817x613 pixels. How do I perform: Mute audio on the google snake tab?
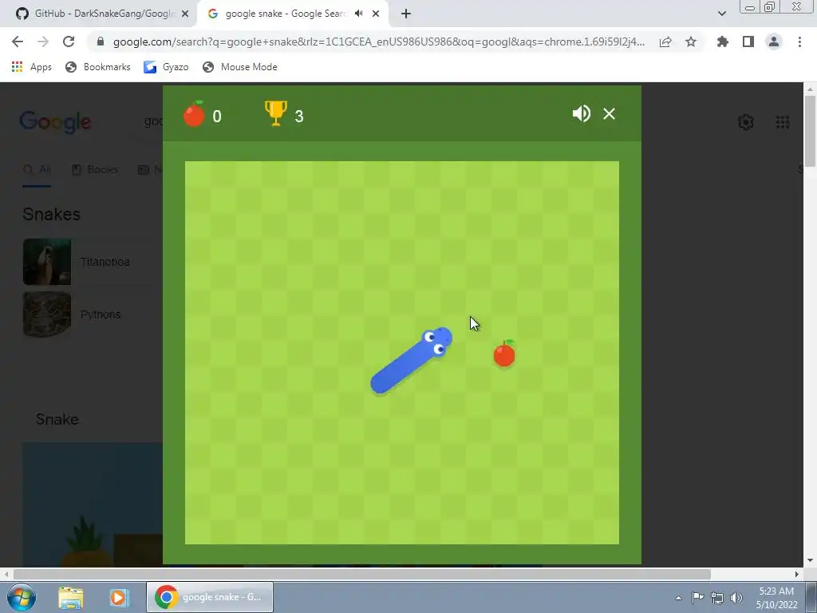point(358,14)
